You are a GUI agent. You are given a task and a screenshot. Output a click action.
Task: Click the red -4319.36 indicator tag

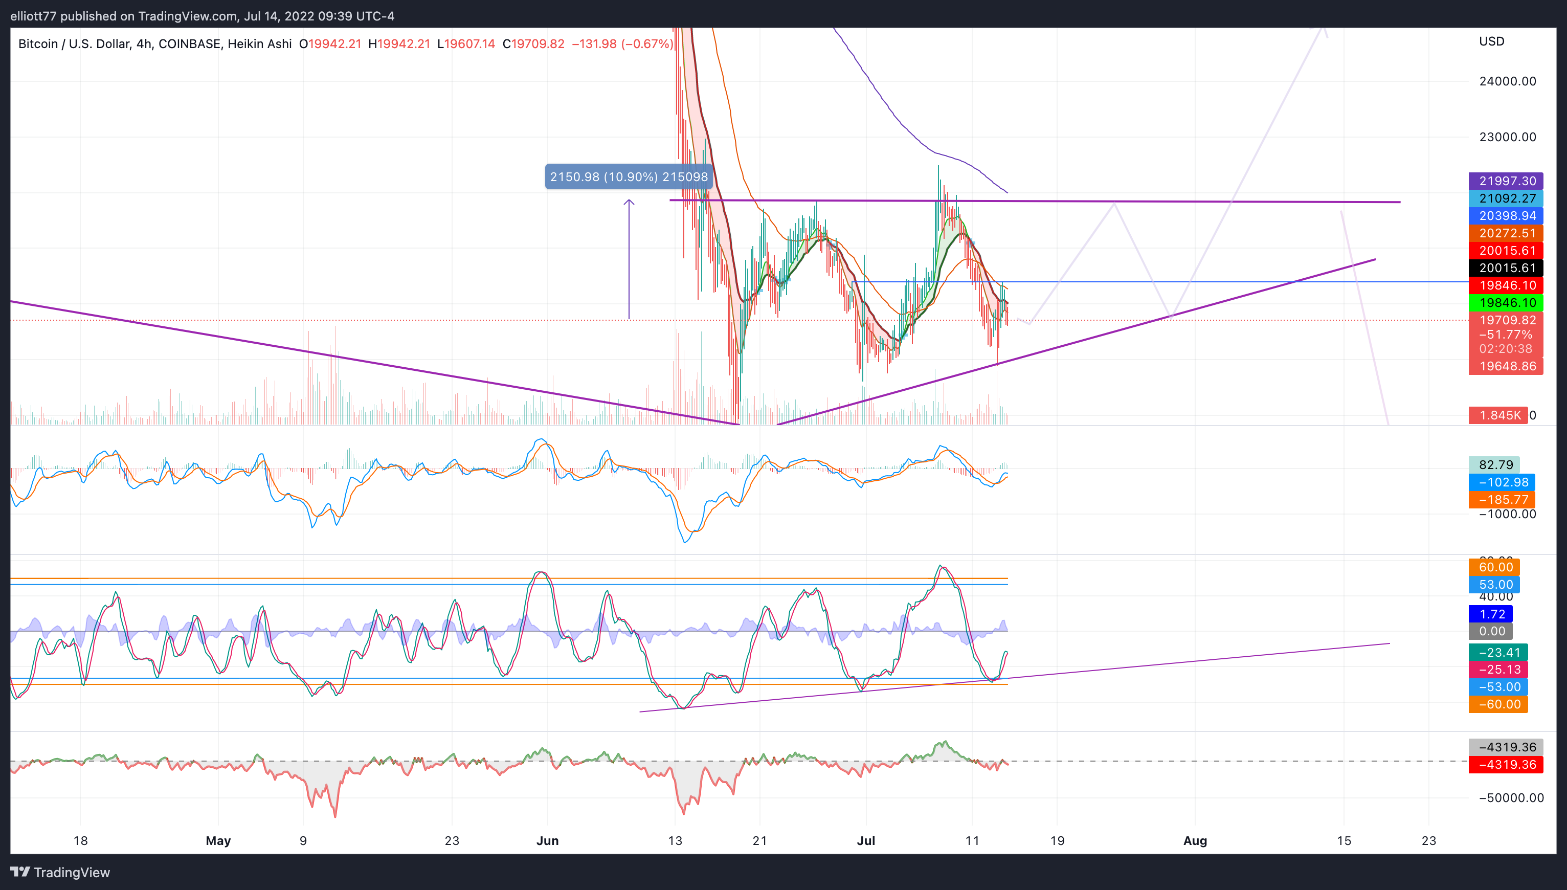1506,765
